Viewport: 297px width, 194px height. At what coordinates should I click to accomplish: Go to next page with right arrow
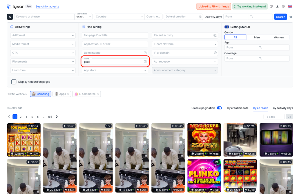[x=57, y=117]
